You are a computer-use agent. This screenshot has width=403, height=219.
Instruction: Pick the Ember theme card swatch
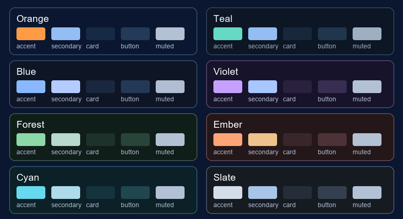297,140
